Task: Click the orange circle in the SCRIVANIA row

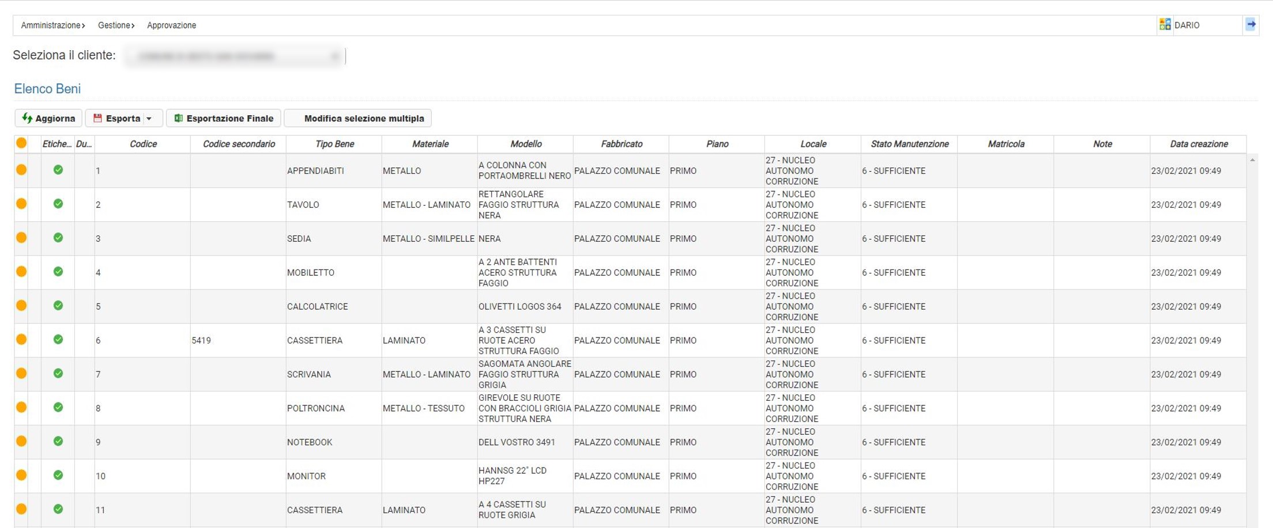Action: coord(21,374)
